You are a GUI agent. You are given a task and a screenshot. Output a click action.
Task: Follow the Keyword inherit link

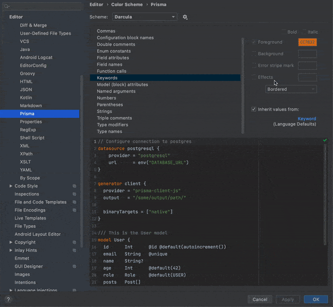pos(307,119)
